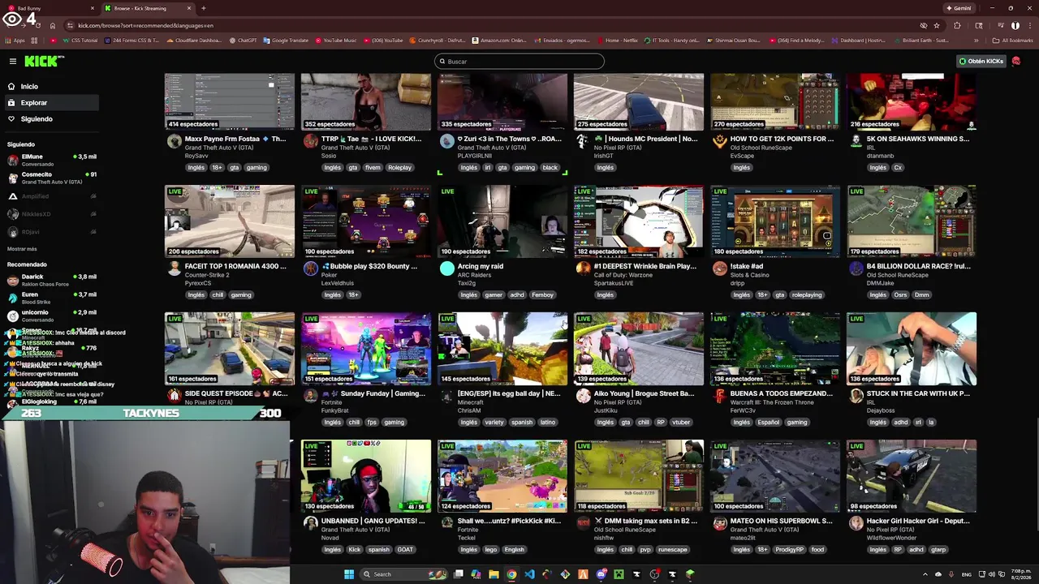This screenshot has width=1039, height=584.
Task: Click the STUCK IN THE CAR streamer avatar
Action: 856,397
